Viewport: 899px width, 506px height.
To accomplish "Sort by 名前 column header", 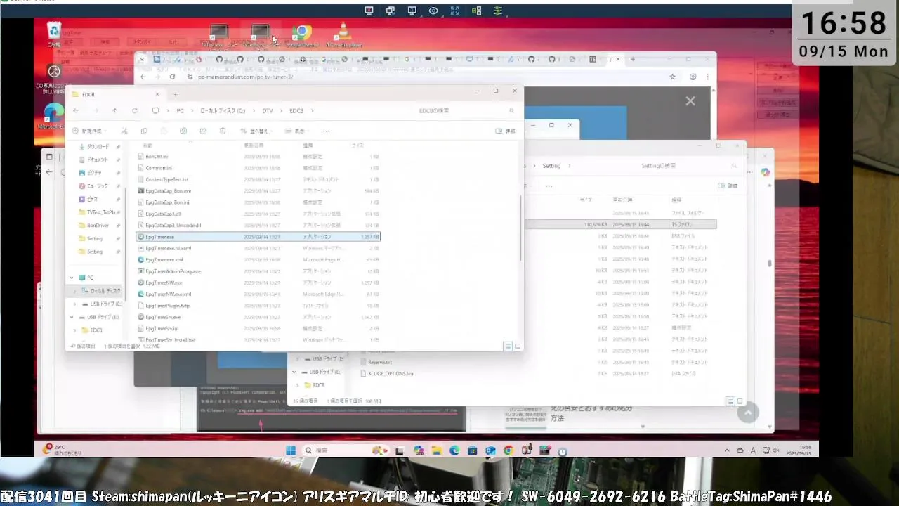I will [147, 145].
